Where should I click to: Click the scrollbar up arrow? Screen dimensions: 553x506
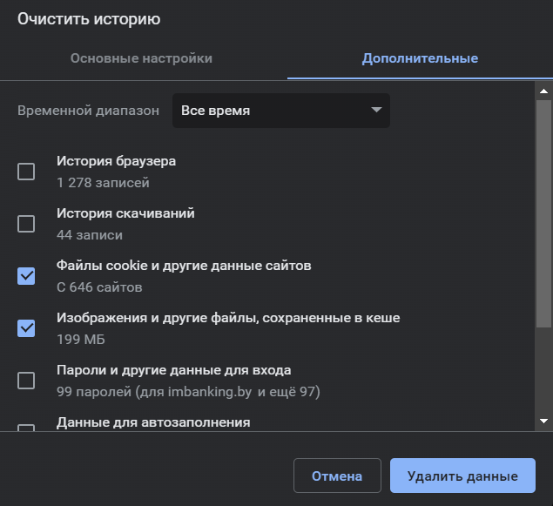point(543,91)
